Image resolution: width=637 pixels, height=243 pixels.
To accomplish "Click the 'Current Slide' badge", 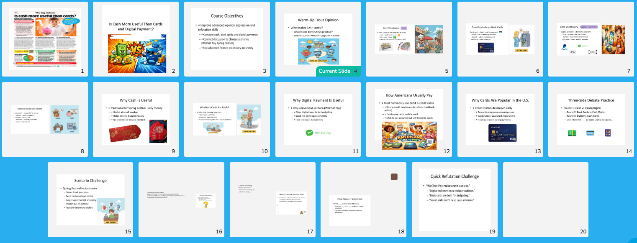I will [338, 71].
